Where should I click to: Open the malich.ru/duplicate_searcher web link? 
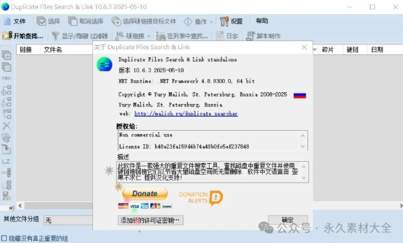186,113
